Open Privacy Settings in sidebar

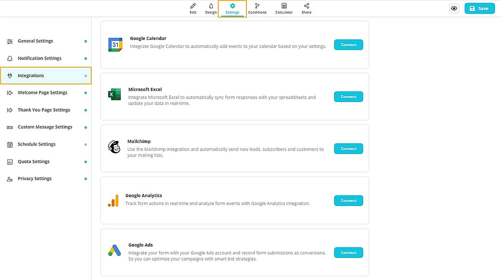click(x=46, y=178)
